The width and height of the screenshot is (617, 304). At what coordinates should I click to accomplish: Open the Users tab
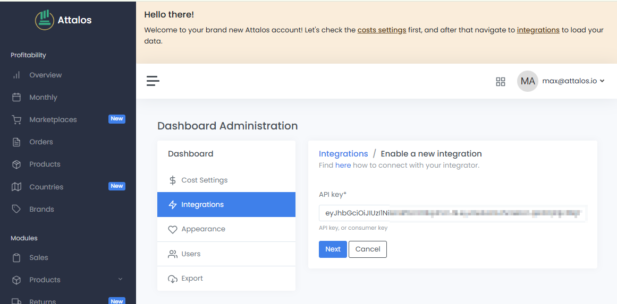pos(226,254)
